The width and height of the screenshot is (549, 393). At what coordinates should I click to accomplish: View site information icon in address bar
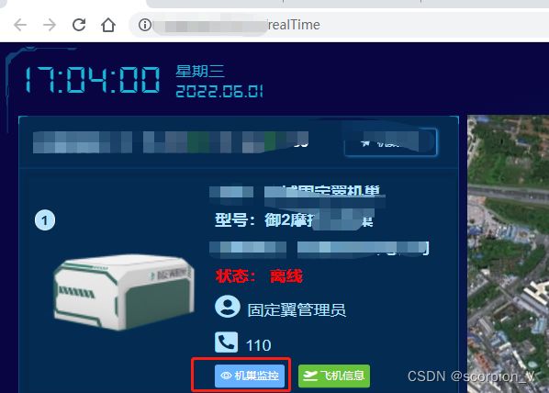pos(145,25)
